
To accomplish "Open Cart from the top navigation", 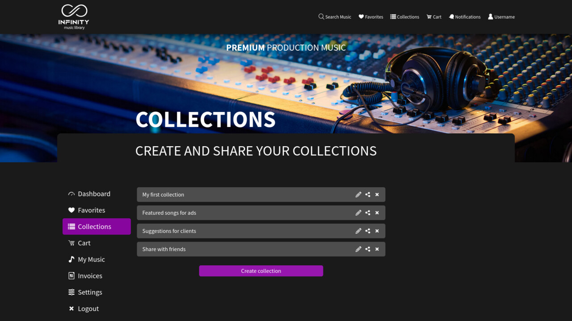I will click(x=434, y=16).
